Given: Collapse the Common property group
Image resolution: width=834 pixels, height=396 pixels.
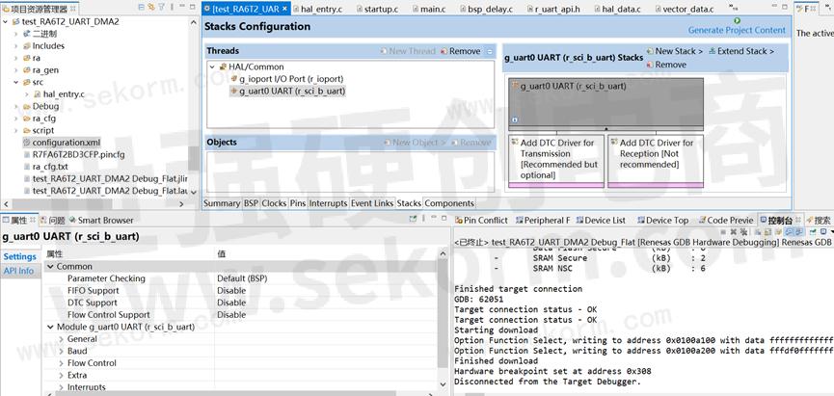Looking at the screenshot, I should point(50,266).
